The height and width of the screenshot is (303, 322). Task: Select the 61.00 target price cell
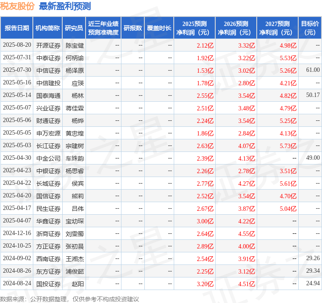[312, 70]
